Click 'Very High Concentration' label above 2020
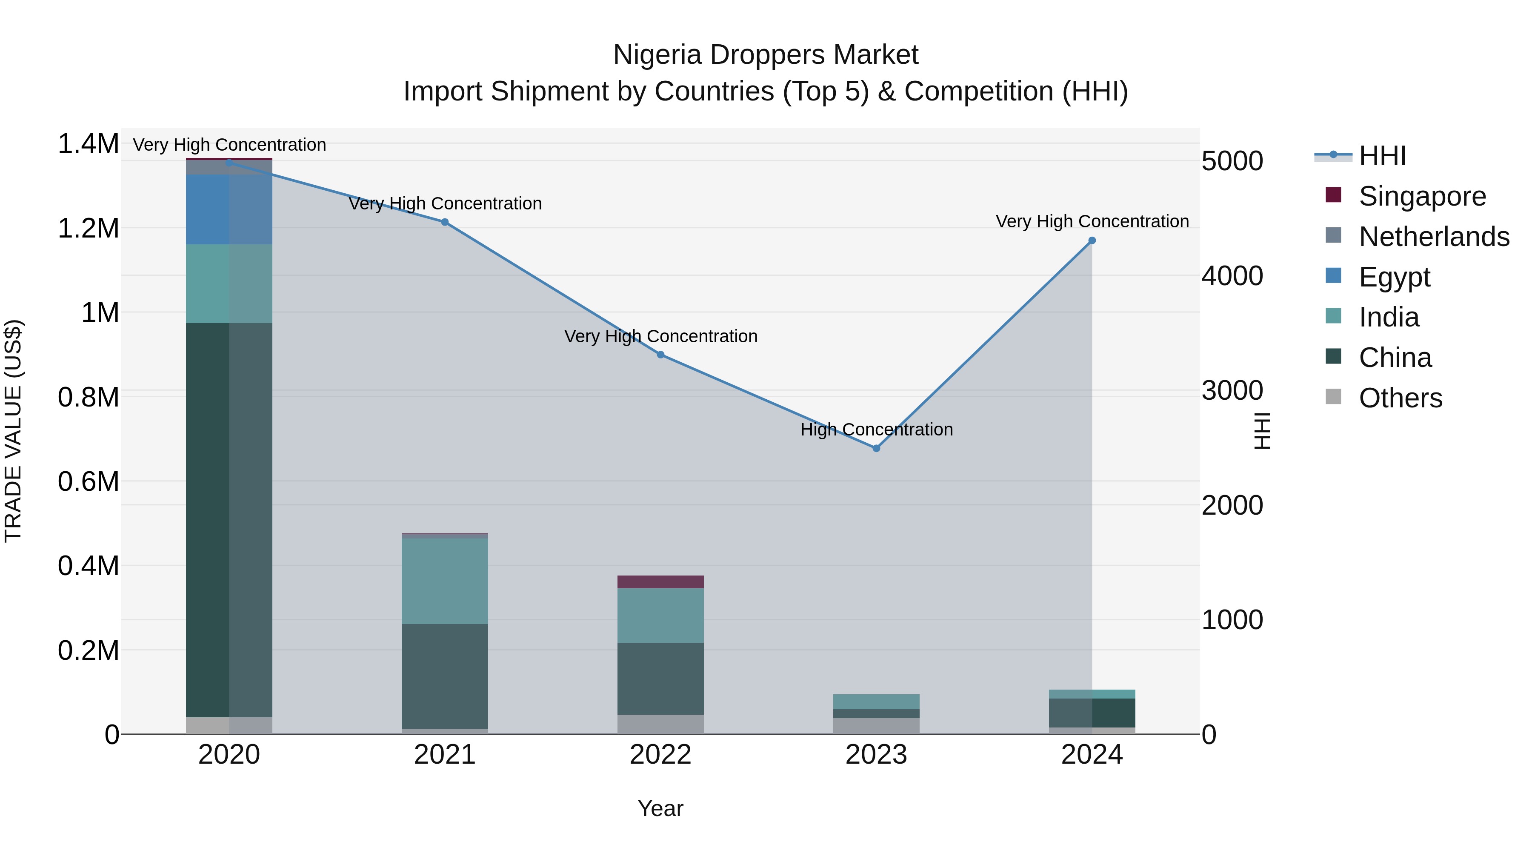 pos(229,145)
